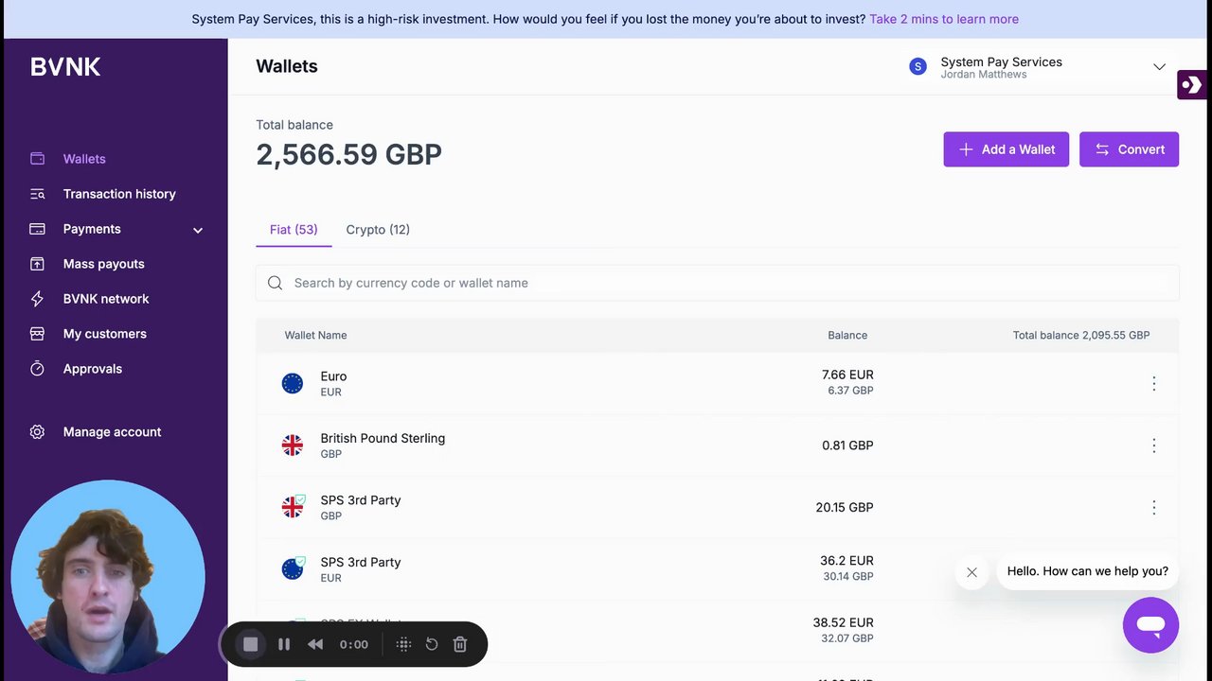Screen dimensions: 1212x681
Task: Click the 7.66 EUR balance
Action: 847,375
